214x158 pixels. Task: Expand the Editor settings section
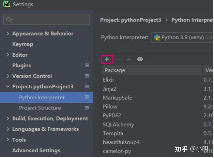(x=8, y=55)
